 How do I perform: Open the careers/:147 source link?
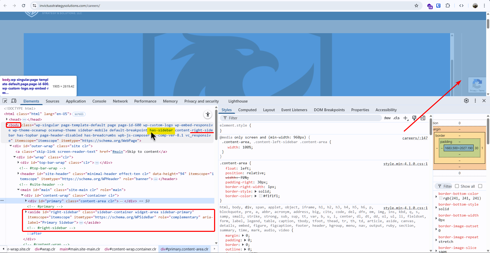point(415,138)
